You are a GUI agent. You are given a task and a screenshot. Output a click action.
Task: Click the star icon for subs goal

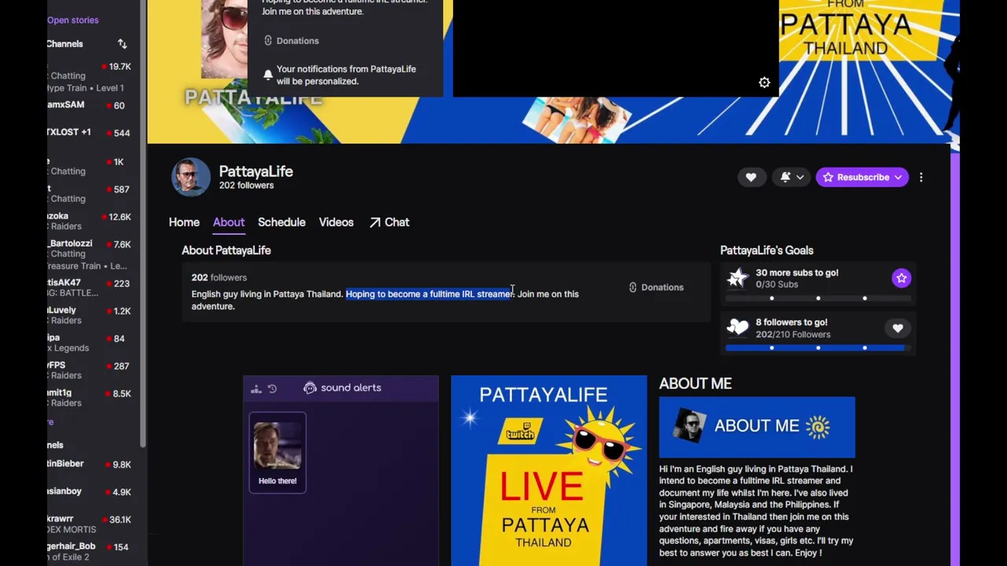tap(737, 277)
